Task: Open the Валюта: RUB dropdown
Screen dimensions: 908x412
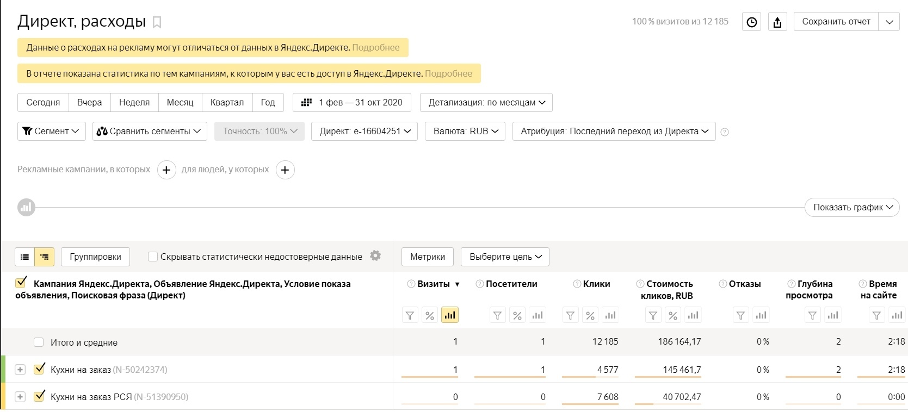Action: (x=465, y=131)
